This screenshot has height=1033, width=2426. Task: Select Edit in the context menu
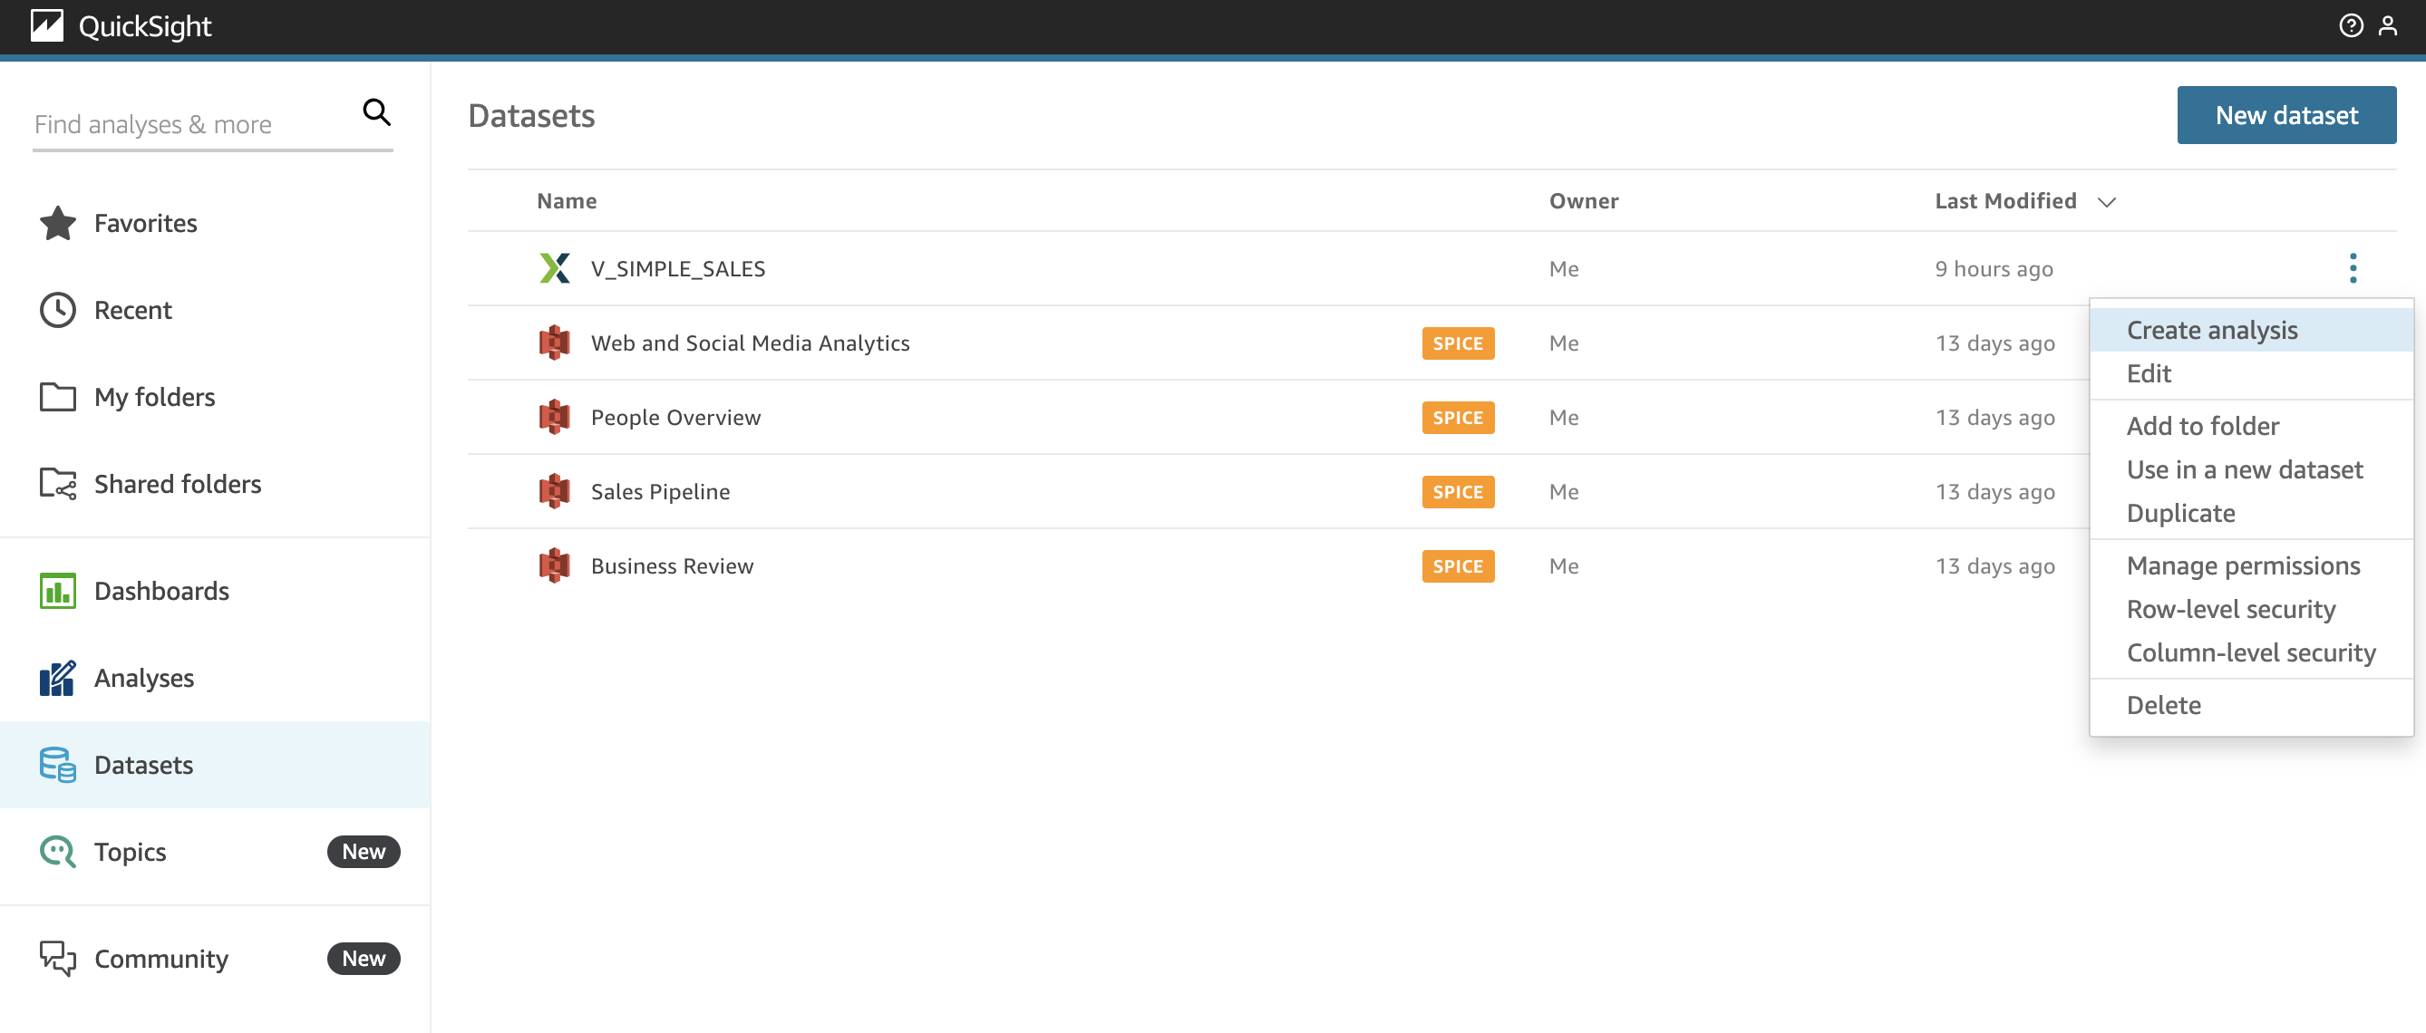[x=2251, y=373]
